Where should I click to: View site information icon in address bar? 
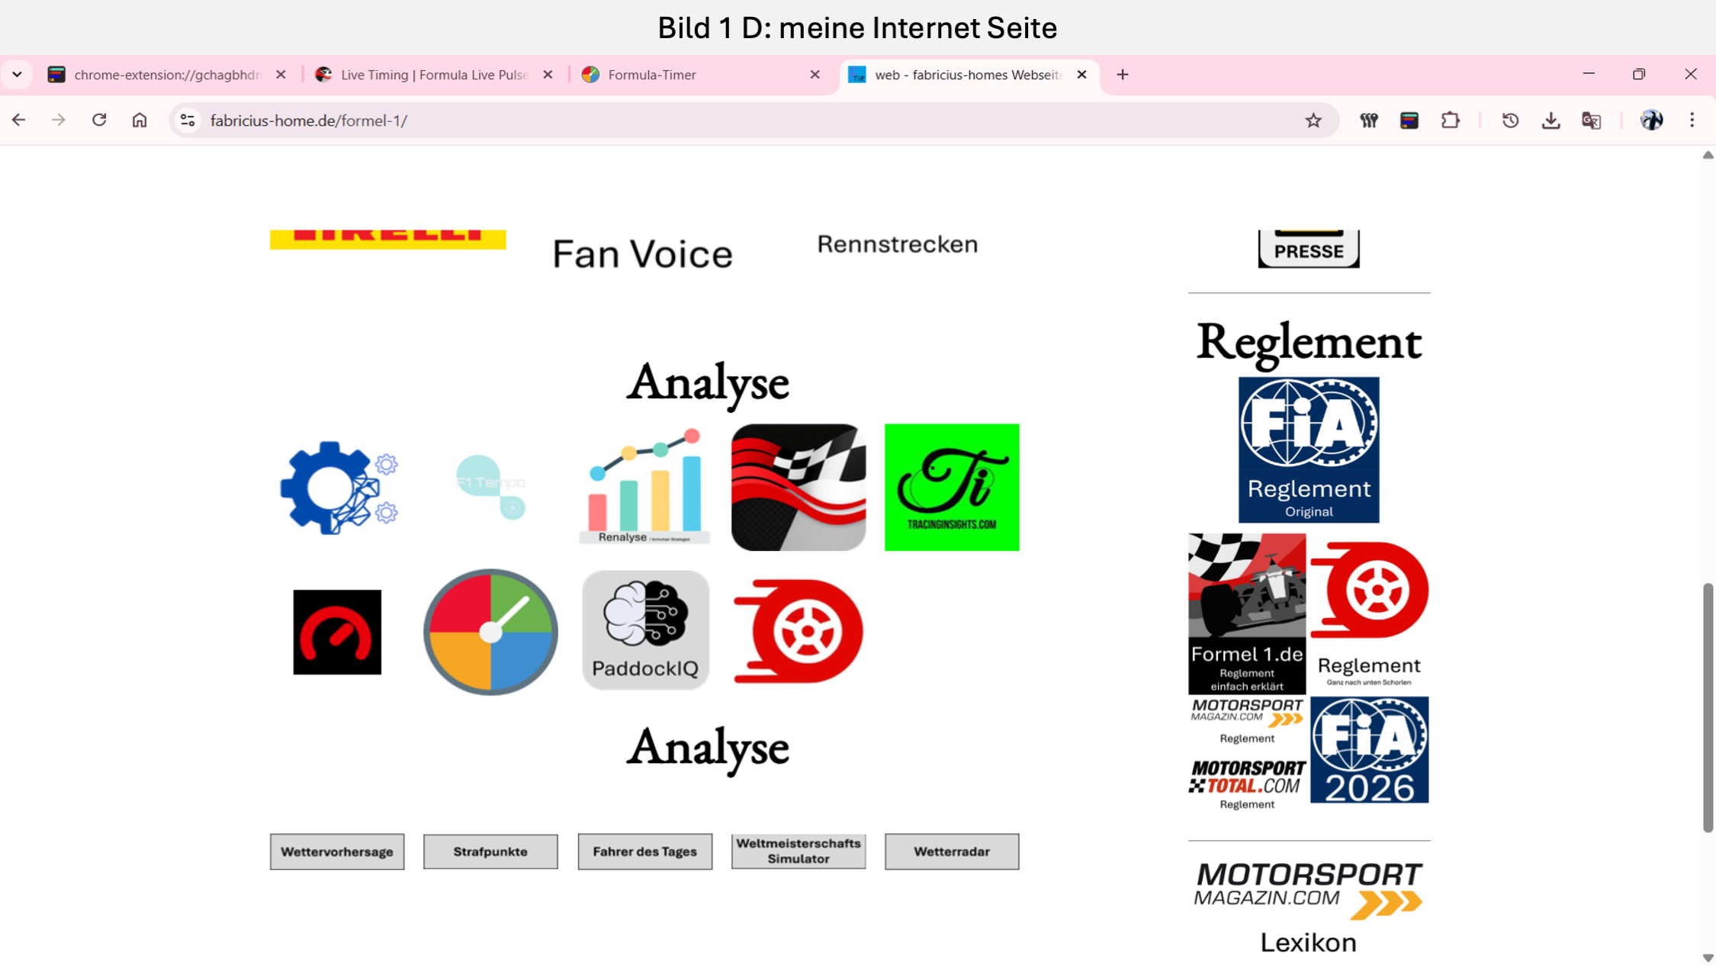(x=187, y=121)
